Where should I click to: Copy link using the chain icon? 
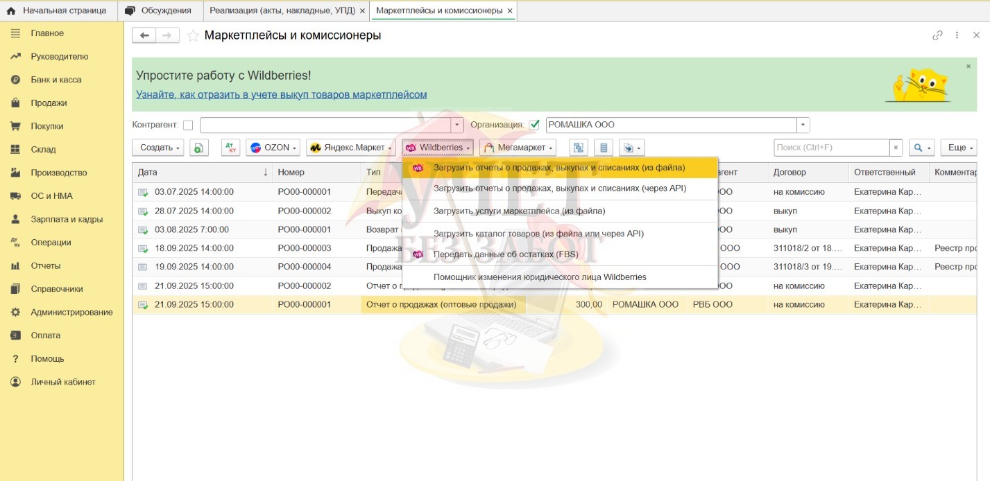pos(937,35)
